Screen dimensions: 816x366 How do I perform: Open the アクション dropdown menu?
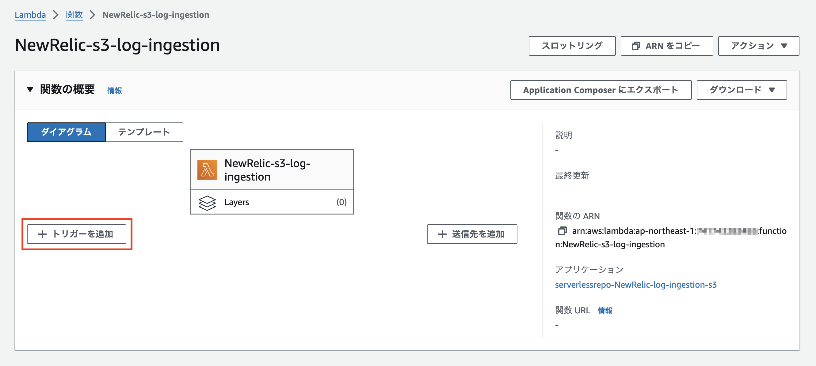(x=758, y=46)
